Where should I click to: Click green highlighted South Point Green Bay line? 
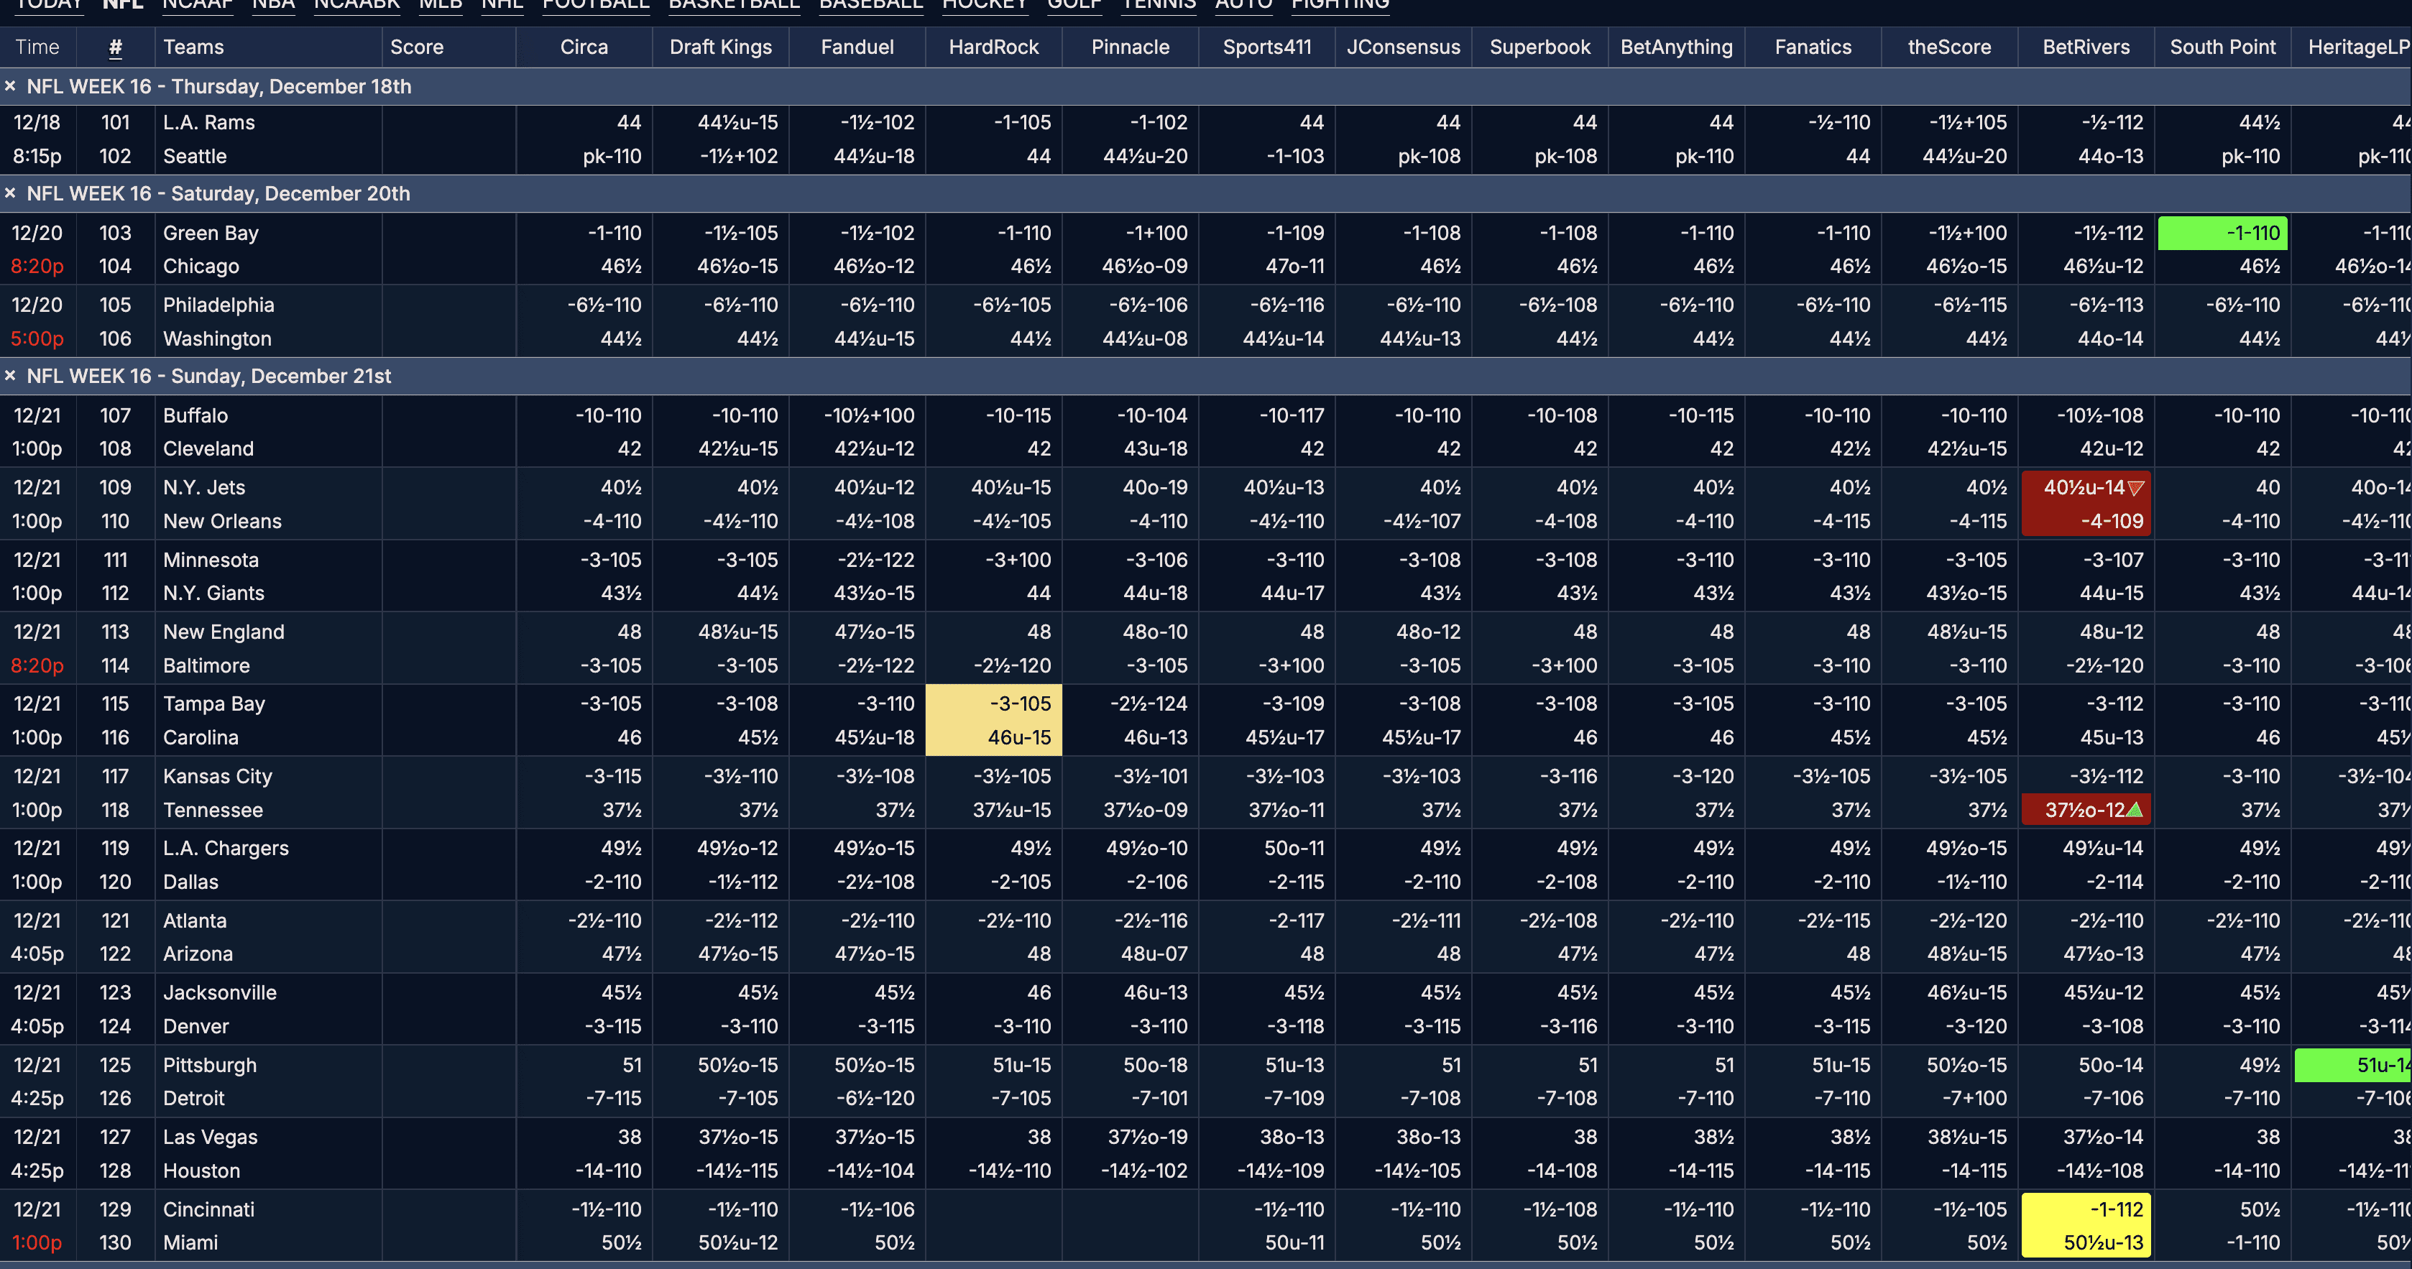pyautogui.click(x=2222, y=233)
